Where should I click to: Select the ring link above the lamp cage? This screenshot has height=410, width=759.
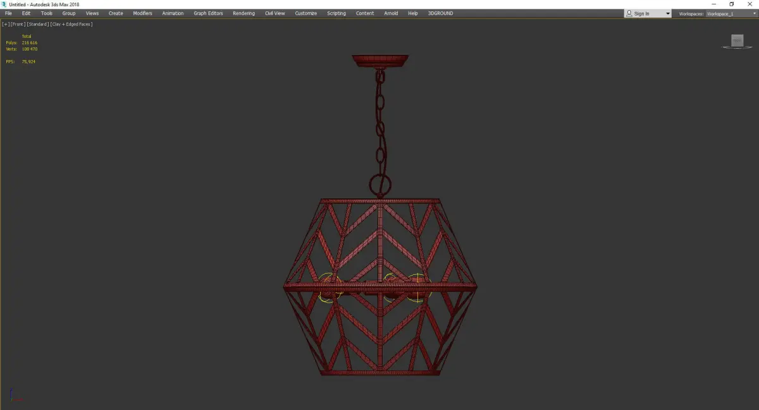point(380,186)
